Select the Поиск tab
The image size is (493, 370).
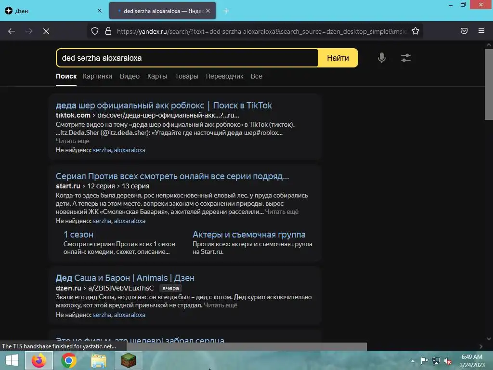pos(66,76)
